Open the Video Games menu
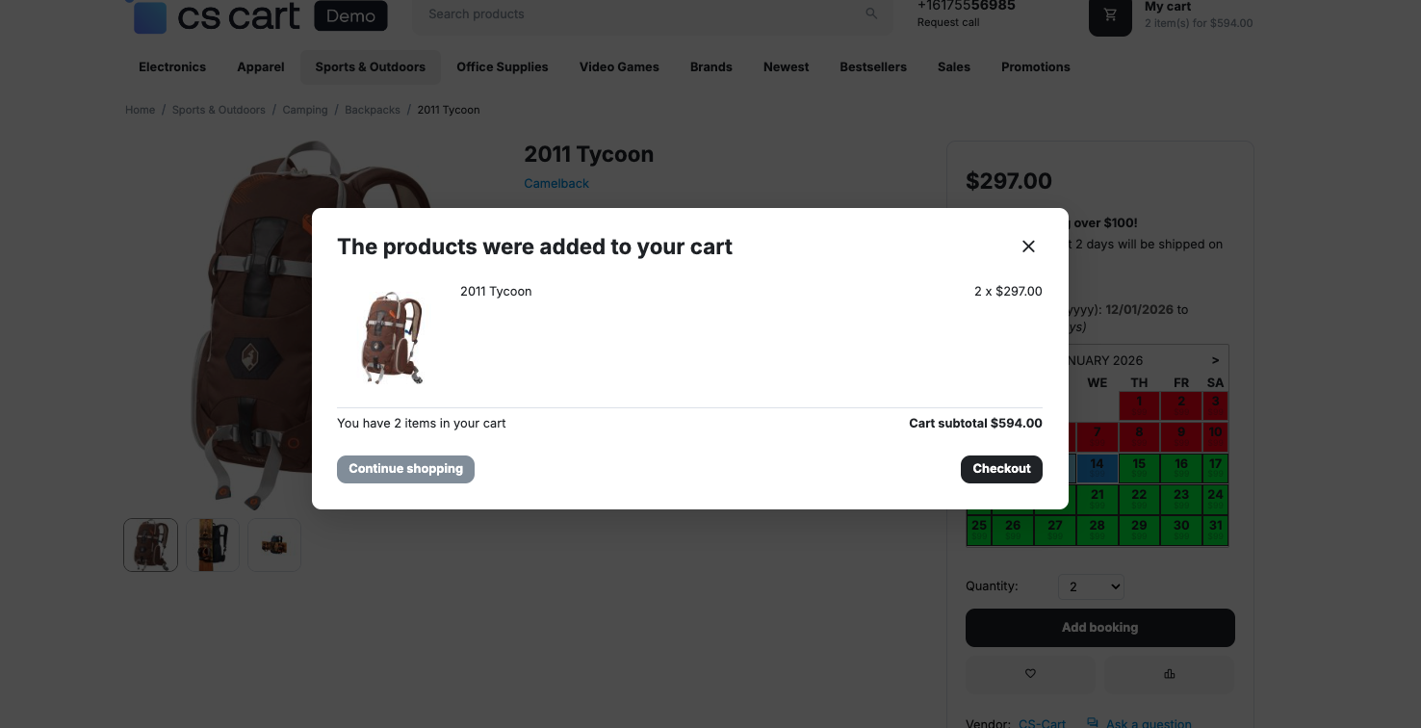The height and width of the screenshot is (728, 1421). tap(619, 67)
